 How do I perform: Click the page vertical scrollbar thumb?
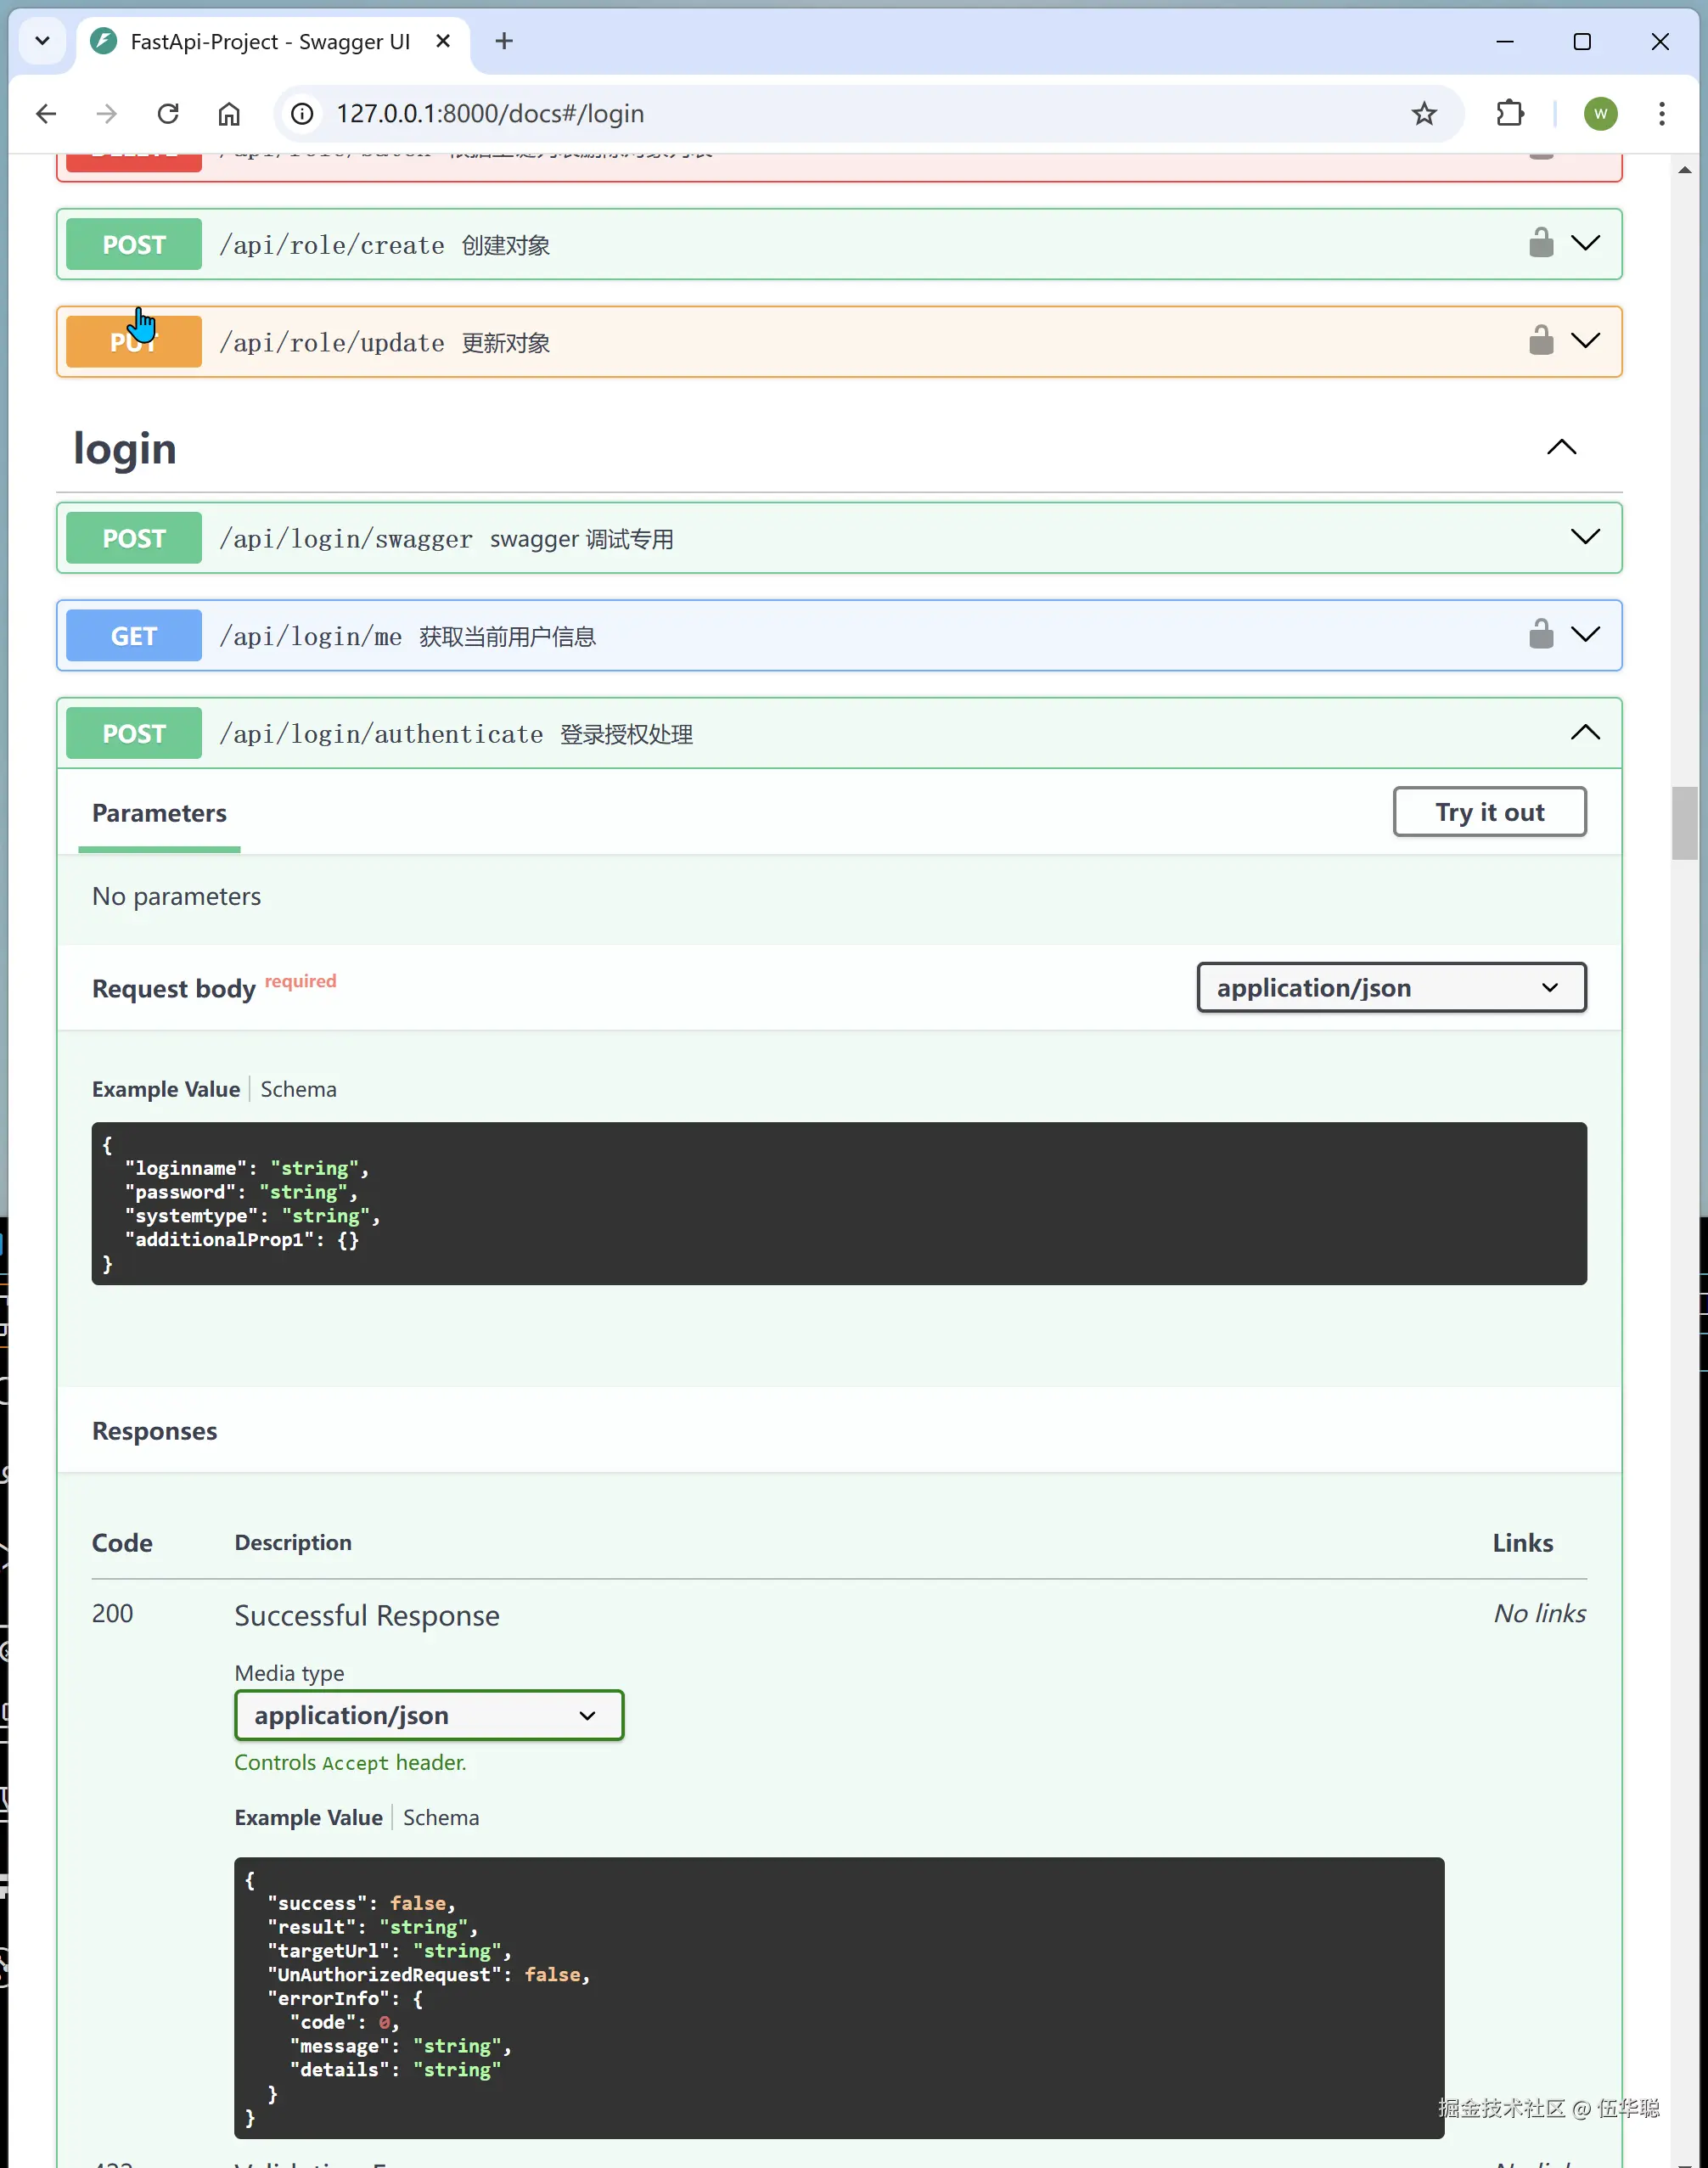pos(1684,823)
